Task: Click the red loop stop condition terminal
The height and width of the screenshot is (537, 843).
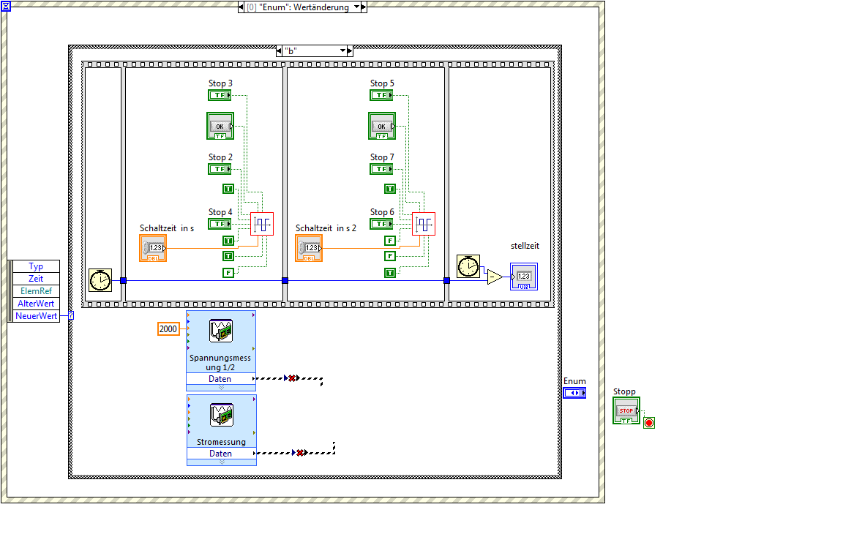Action: coord(649,423)
